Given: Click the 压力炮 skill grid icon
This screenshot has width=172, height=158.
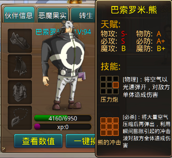Looking at the screenshot, I should [109, 85].
